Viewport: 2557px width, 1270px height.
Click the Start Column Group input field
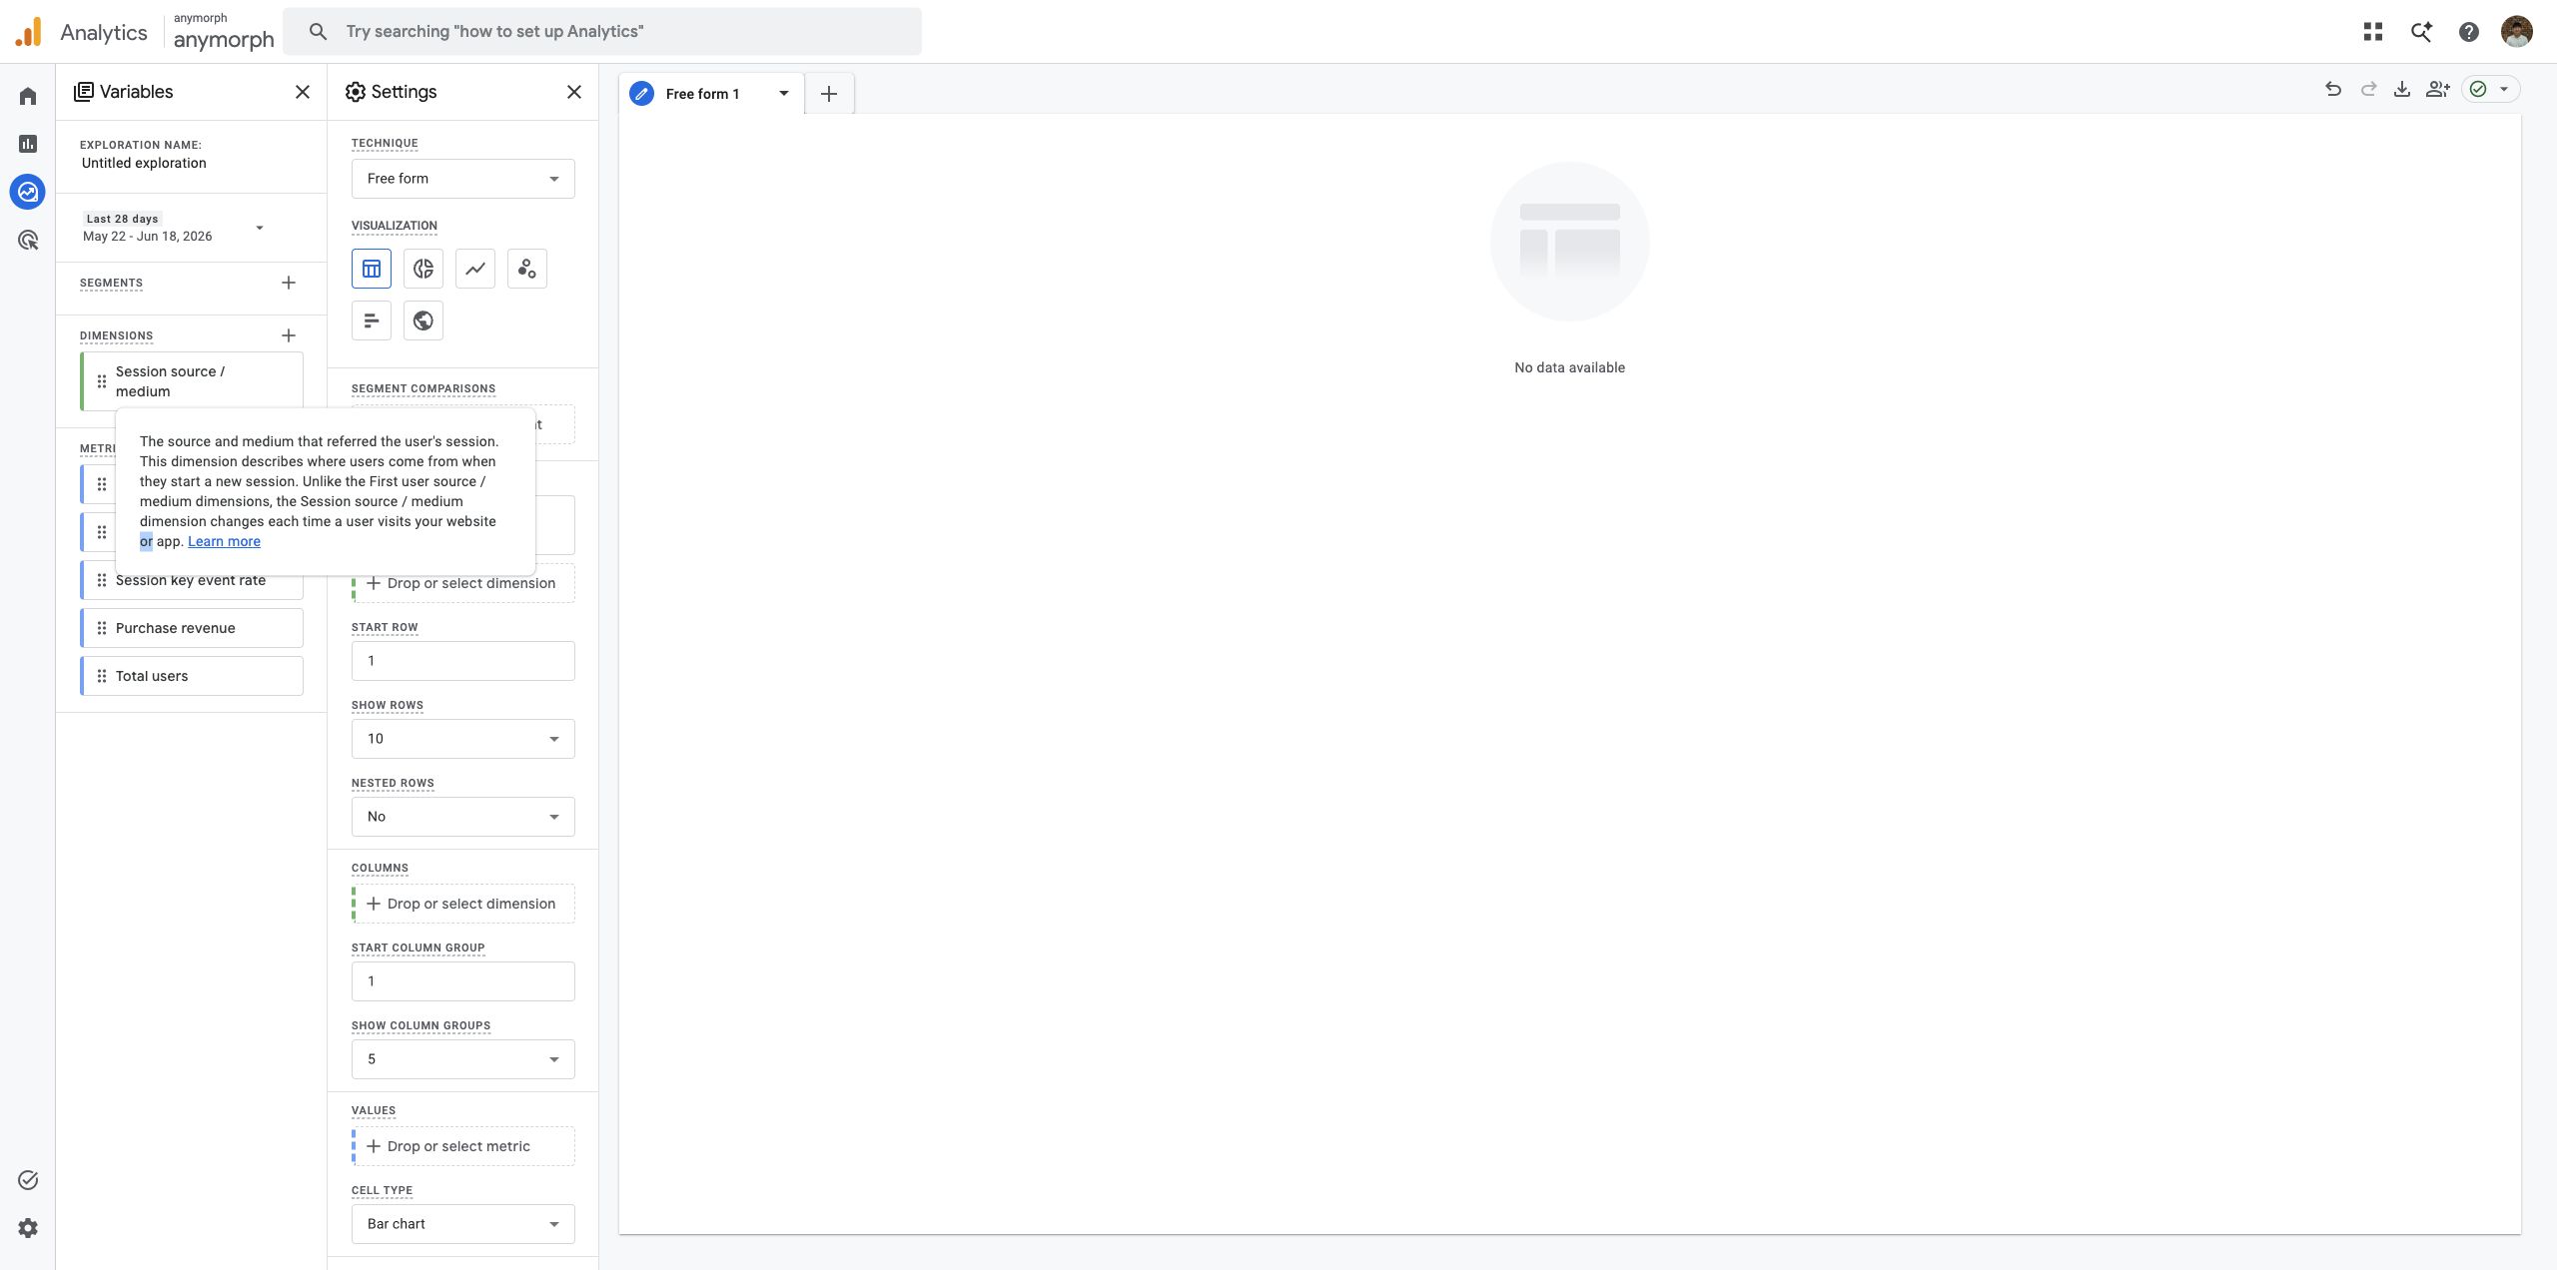(463, 981)
